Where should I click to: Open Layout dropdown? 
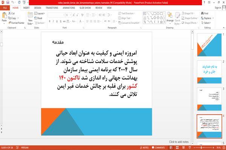(x=40, y=14)
